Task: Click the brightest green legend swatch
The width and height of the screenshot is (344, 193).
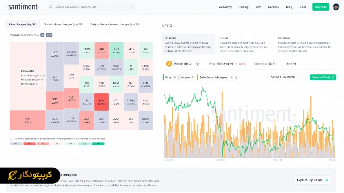Action: (x=98, y=144)
